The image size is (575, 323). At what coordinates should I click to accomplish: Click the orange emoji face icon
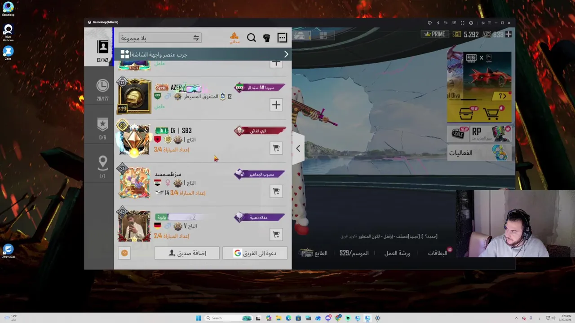(124, 253)
